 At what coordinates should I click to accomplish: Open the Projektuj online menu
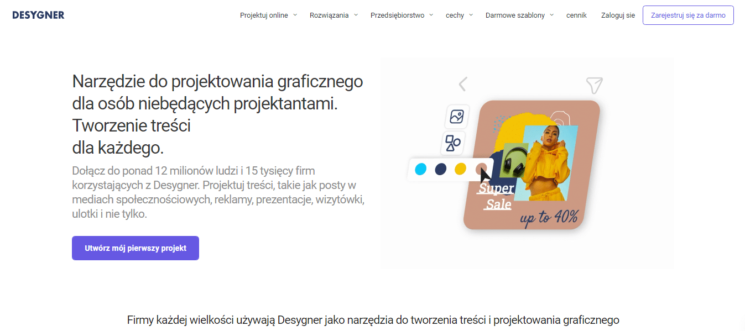264,15
